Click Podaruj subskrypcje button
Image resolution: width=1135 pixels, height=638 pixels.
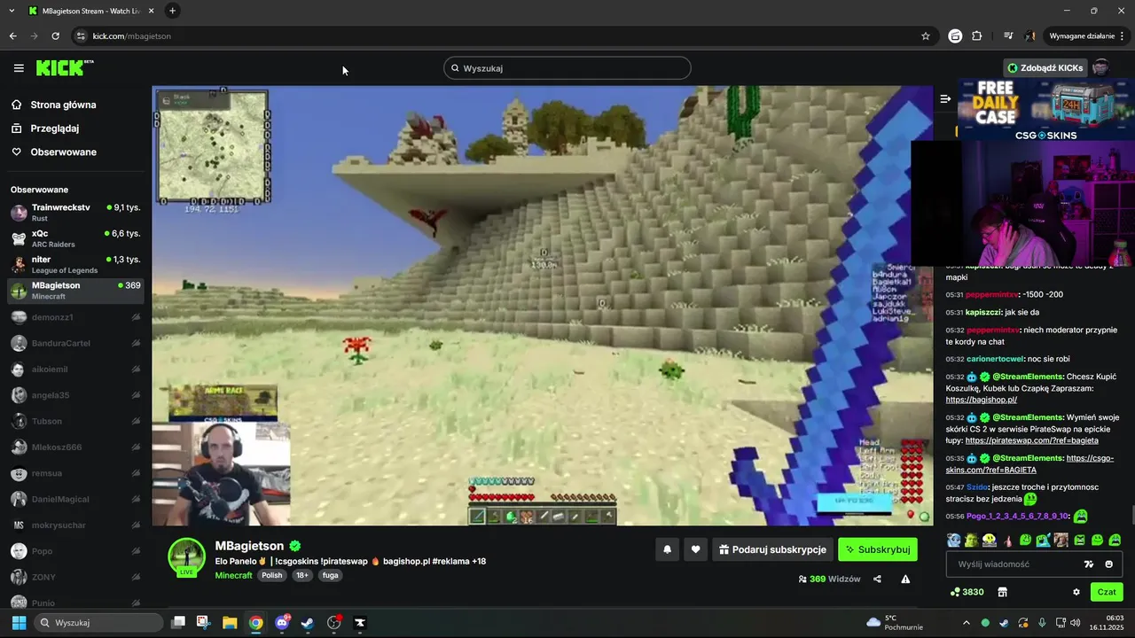click(x=772, y=549)
